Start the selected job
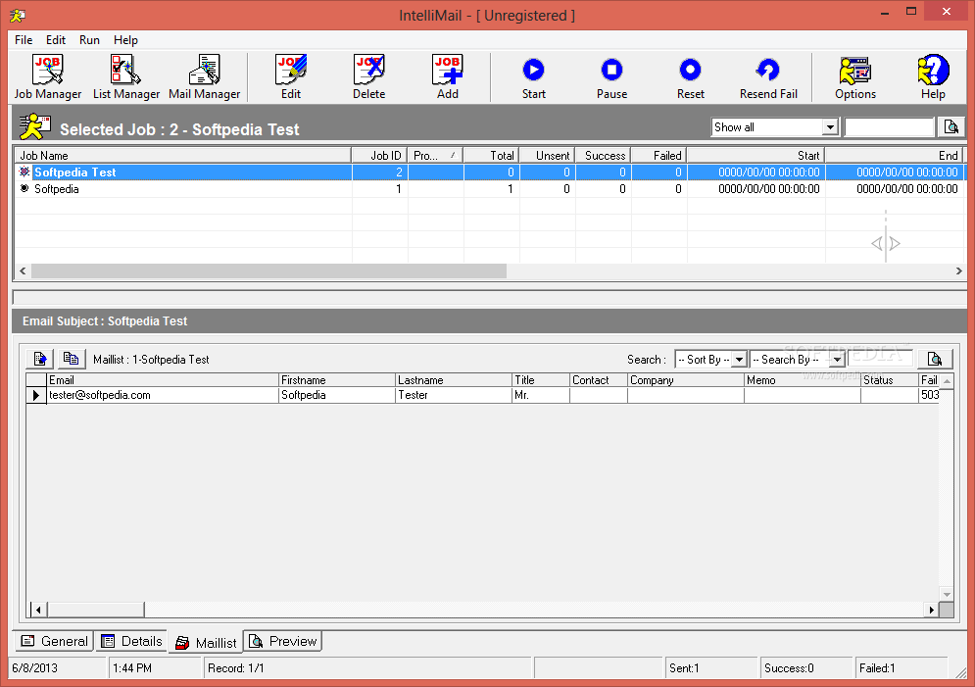The width and height of the screenshot is (975, 687). pos(533,77)
